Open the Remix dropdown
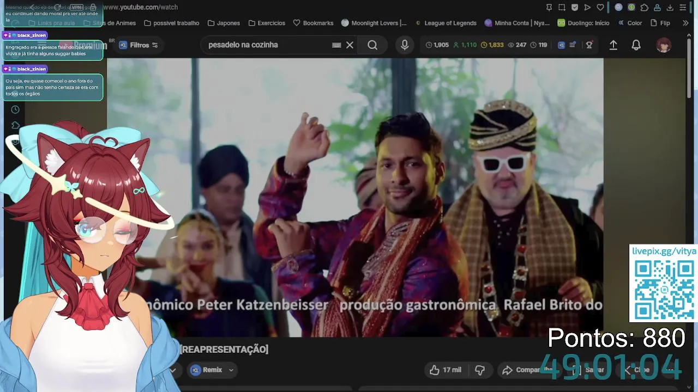698x392 pixels. (212, 370)
